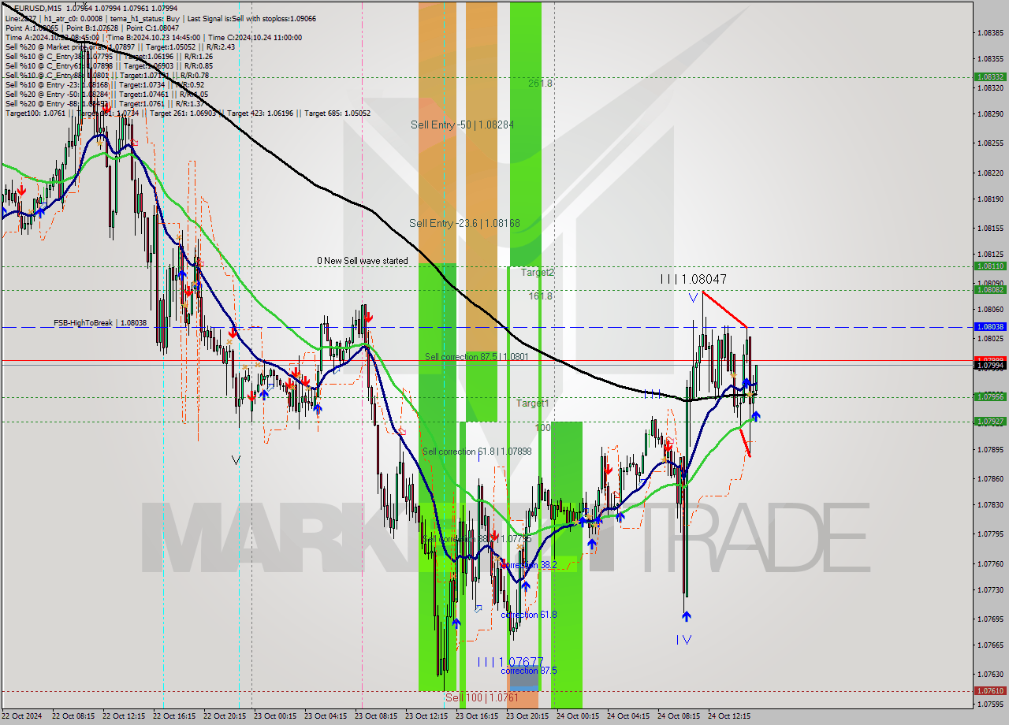Viewport: 1009px width, 725px height.
Task: Click the blue 1.08038 price tag
Action: coord(990,326)
